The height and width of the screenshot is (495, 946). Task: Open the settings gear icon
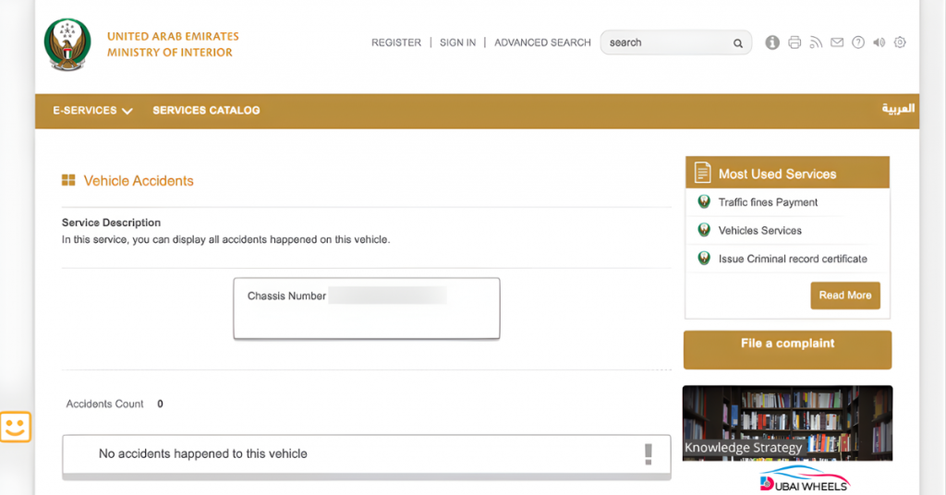(900, 42)
